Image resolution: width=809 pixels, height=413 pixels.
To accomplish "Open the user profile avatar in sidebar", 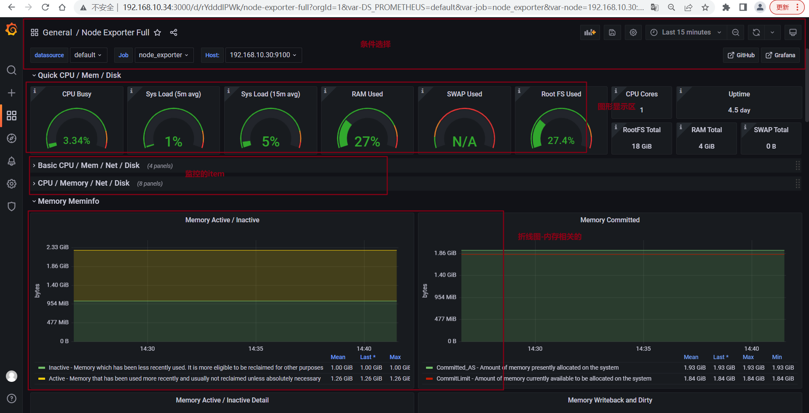I will (11, 376).
